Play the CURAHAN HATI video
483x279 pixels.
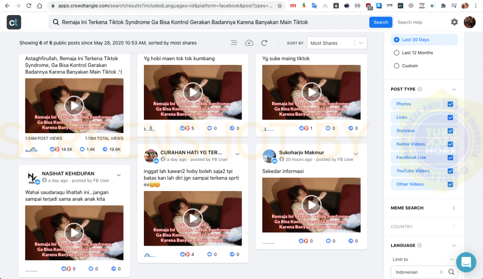(x=193, y=218)
